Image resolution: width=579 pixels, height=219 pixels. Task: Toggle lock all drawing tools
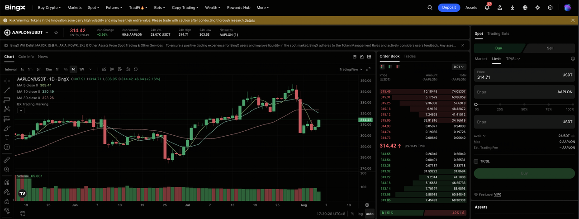click(7, 201)
